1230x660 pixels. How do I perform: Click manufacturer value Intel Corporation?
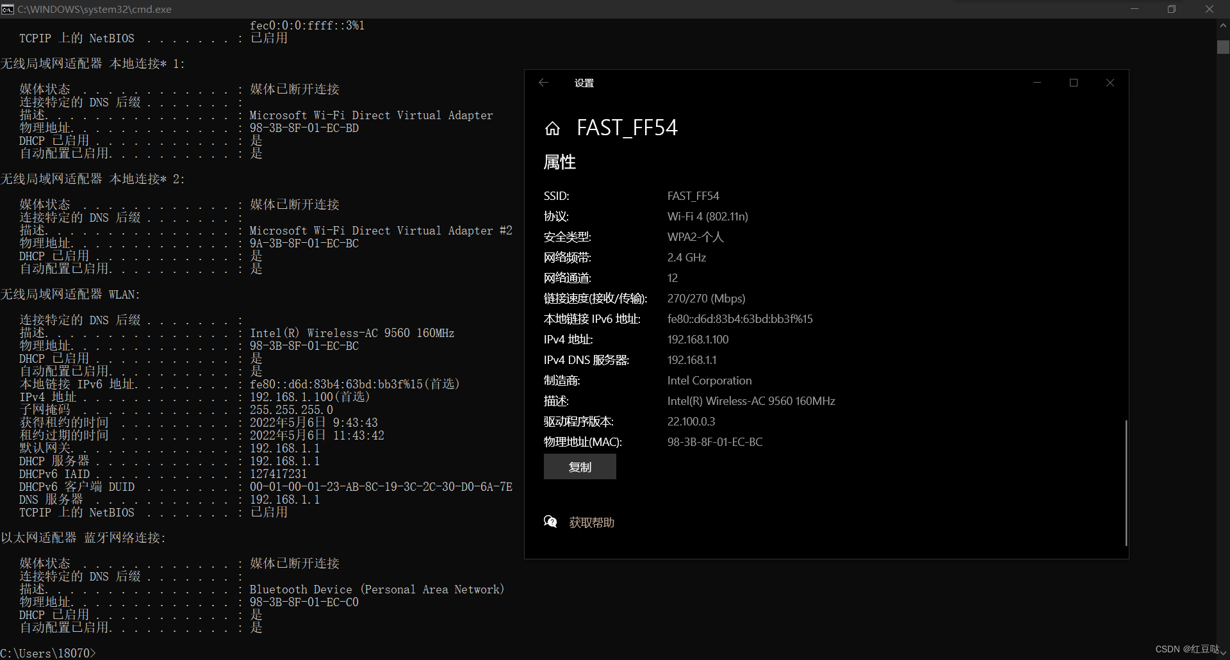click(x=710, y=381)
